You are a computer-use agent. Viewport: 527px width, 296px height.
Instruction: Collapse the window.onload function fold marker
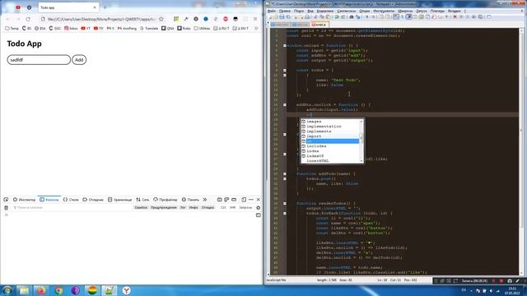tap(285, 45)
